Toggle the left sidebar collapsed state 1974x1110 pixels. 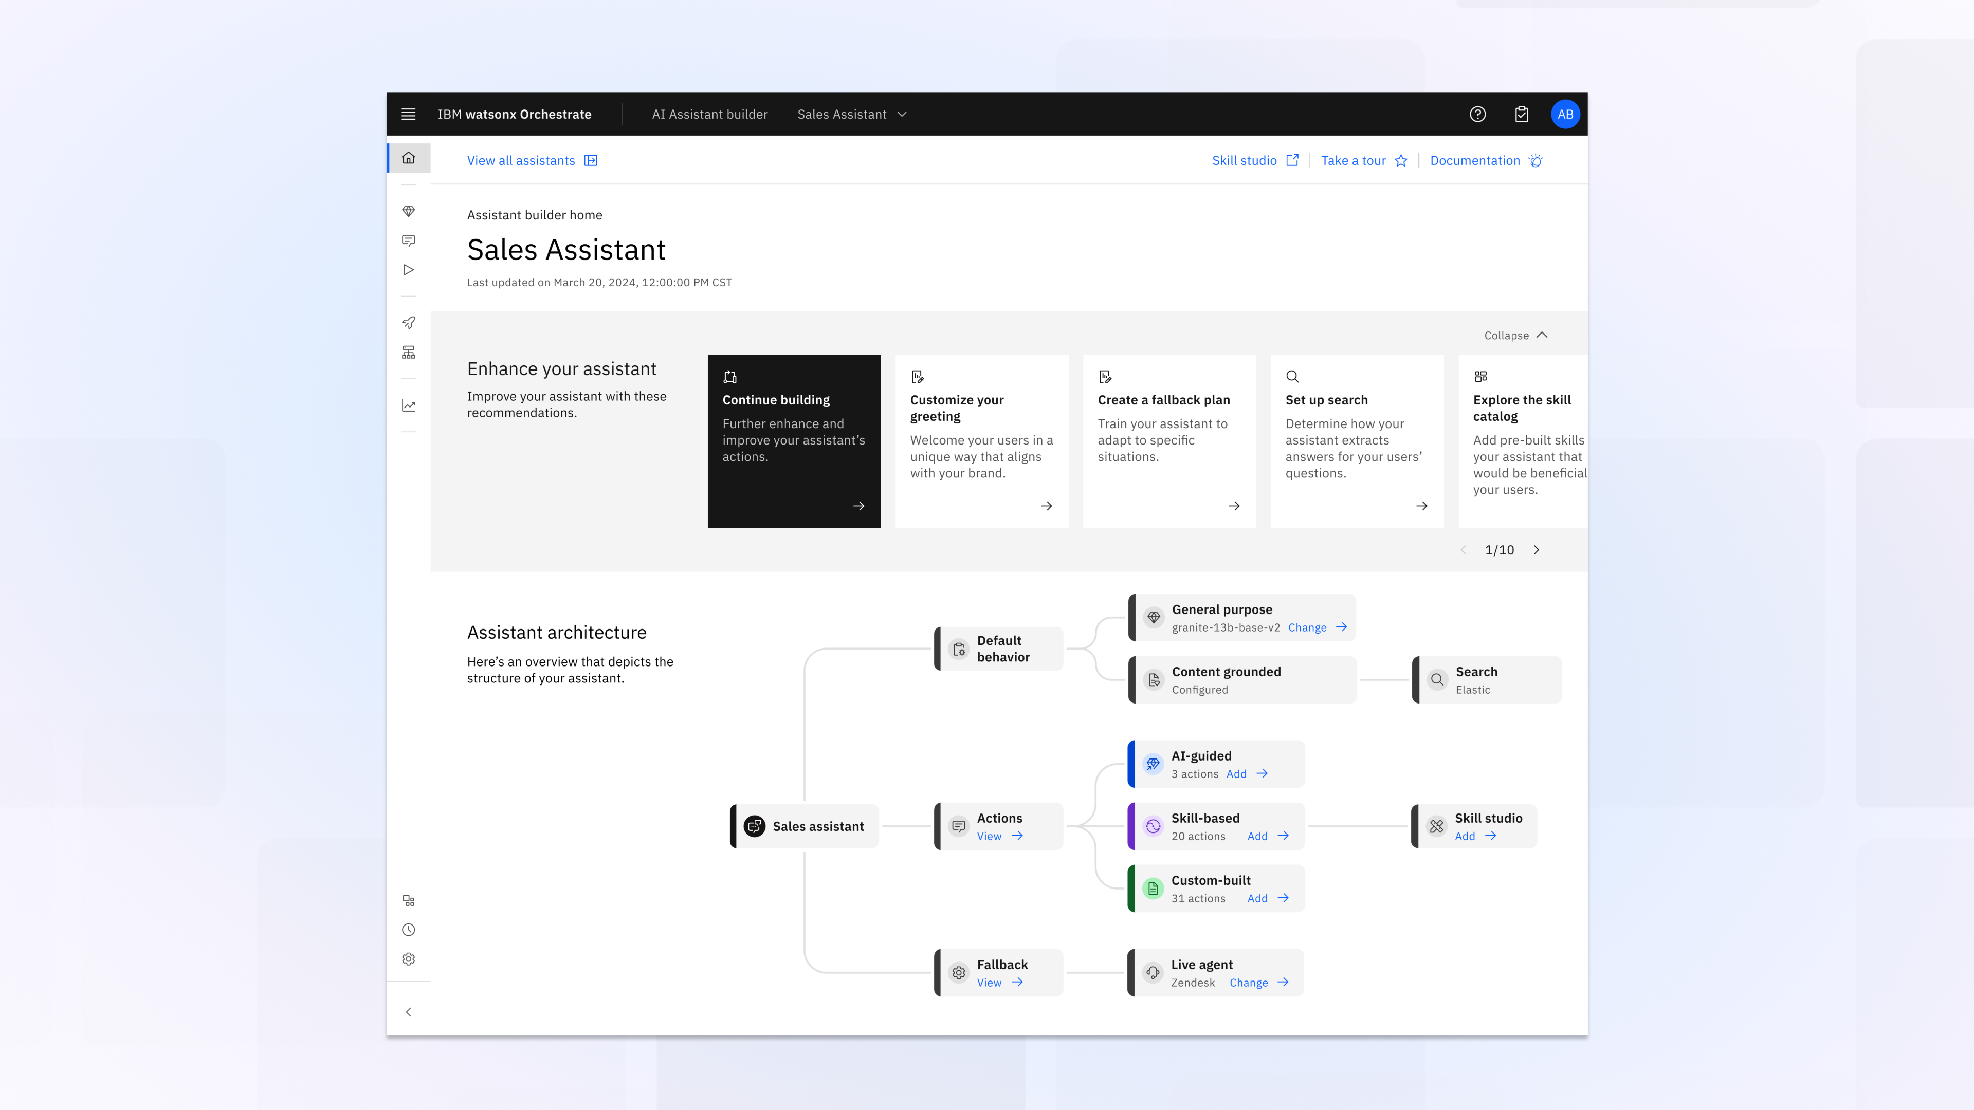click(x=408, y=1012)
